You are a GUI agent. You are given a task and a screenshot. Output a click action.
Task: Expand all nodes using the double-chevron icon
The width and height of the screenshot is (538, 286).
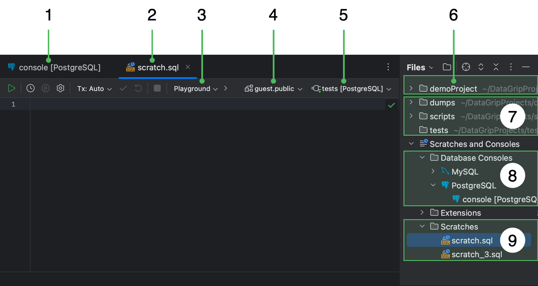tap(481, 67)
